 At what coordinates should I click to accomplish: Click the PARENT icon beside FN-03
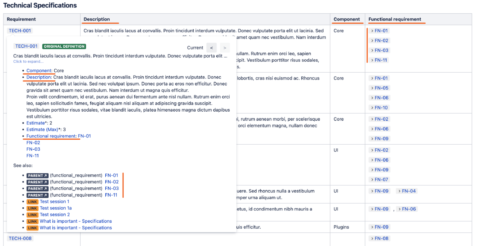pos(37,189)
